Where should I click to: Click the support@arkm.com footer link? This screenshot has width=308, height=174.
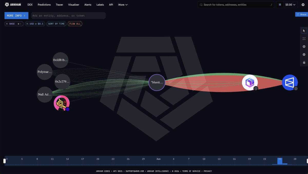coord(135,171)
